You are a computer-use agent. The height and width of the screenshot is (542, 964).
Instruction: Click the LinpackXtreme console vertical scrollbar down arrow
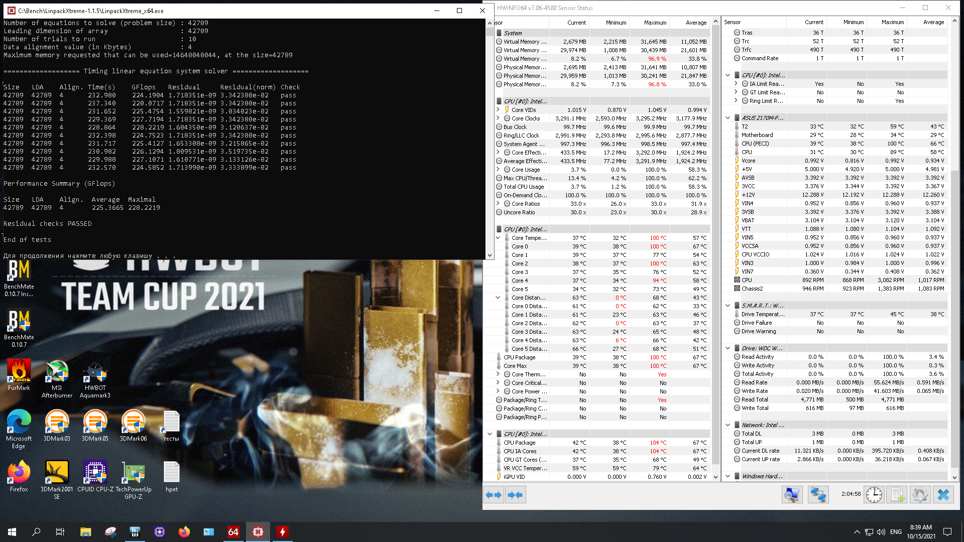490,255
